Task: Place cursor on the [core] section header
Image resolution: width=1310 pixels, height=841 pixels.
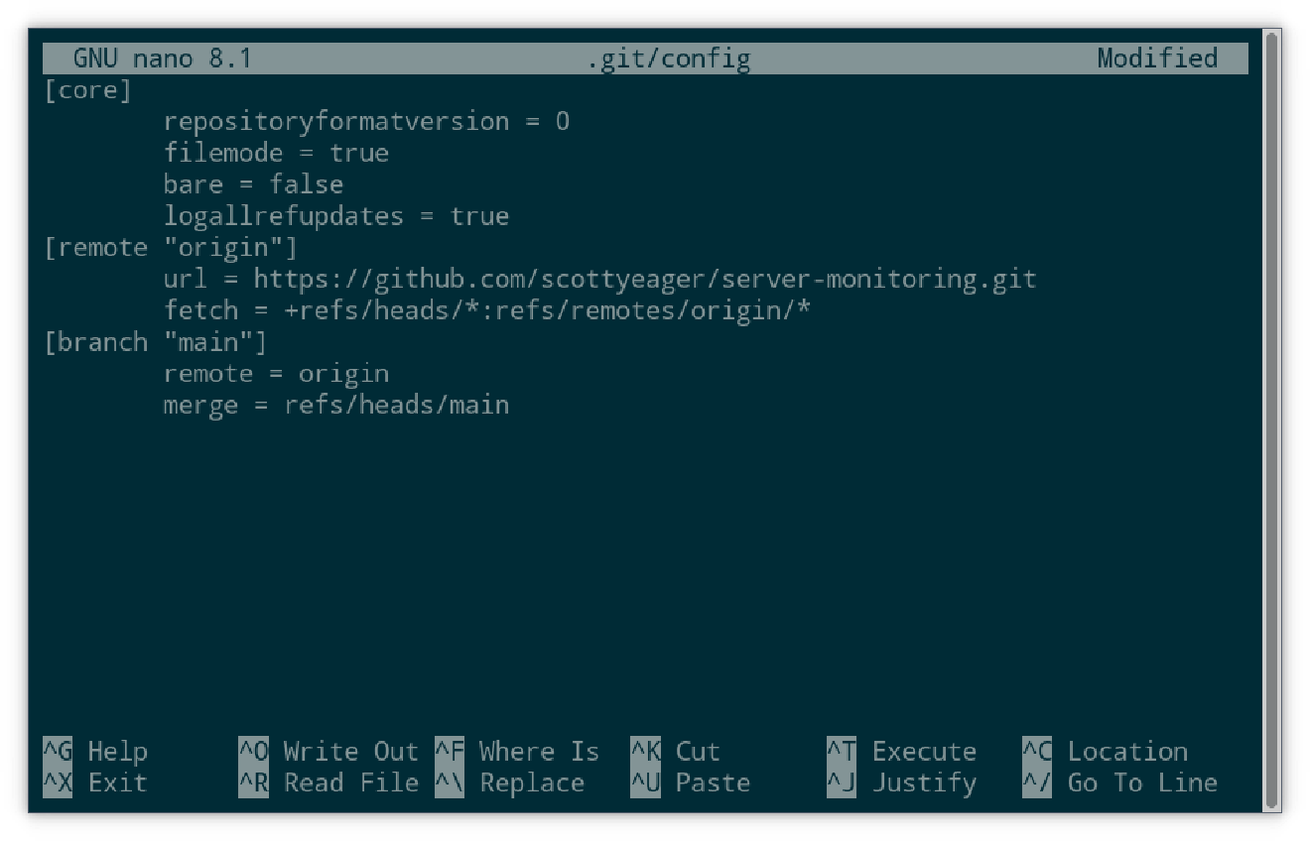Action: 87,89
